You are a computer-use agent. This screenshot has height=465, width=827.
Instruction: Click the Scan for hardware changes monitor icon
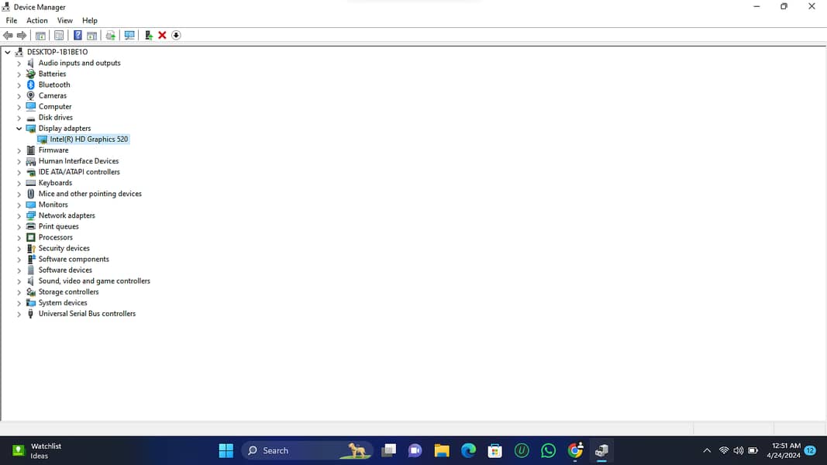click(x=129, y=36)
